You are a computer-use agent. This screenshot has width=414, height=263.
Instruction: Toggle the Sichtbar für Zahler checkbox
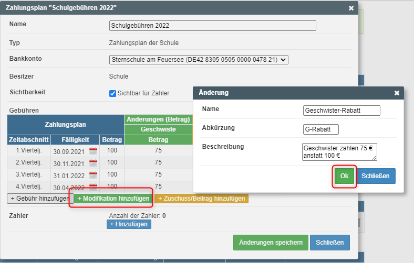point(112,93)
